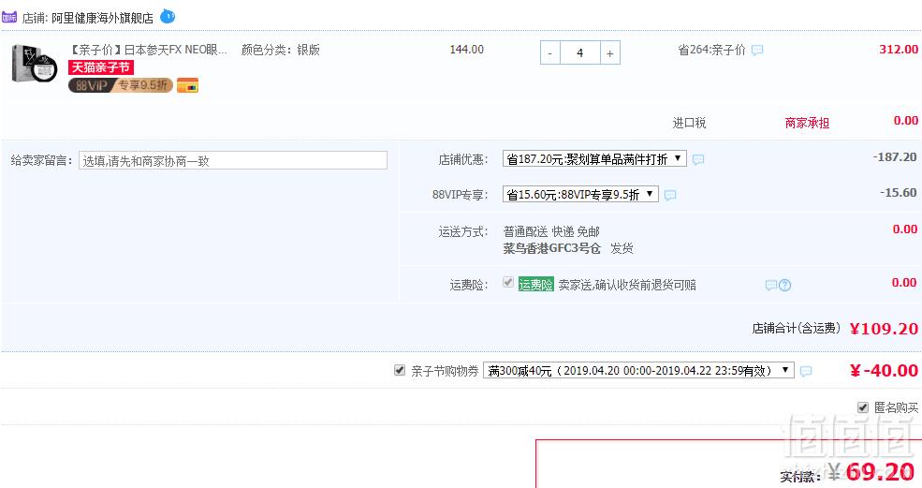Image resolution: width=922 pixels, height=488 pixels.
Task: Click the store total ¥109.20
Action: point(884,329)
